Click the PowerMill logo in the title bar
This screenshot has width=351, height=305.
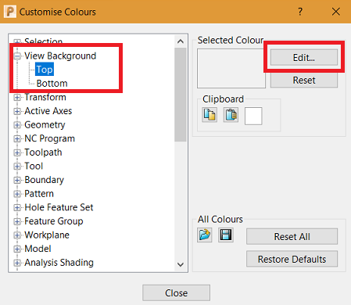click(10, 12)
